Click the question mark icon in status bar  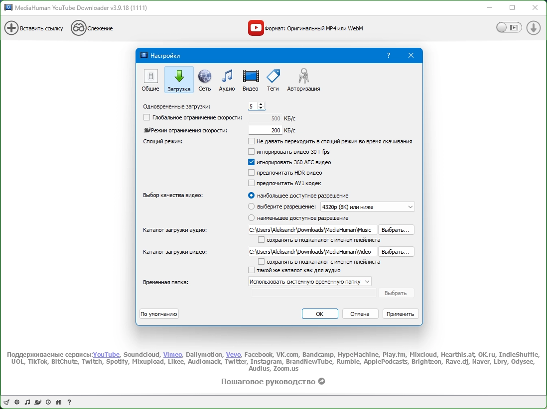pos(69,402)
